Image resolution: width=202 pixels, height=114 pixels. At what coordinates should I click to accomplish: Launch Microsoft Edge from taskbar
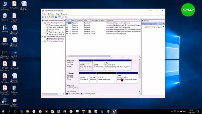tap(21, 111)
